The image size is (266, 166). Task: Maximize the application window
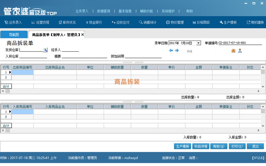(x=254, y=3)
